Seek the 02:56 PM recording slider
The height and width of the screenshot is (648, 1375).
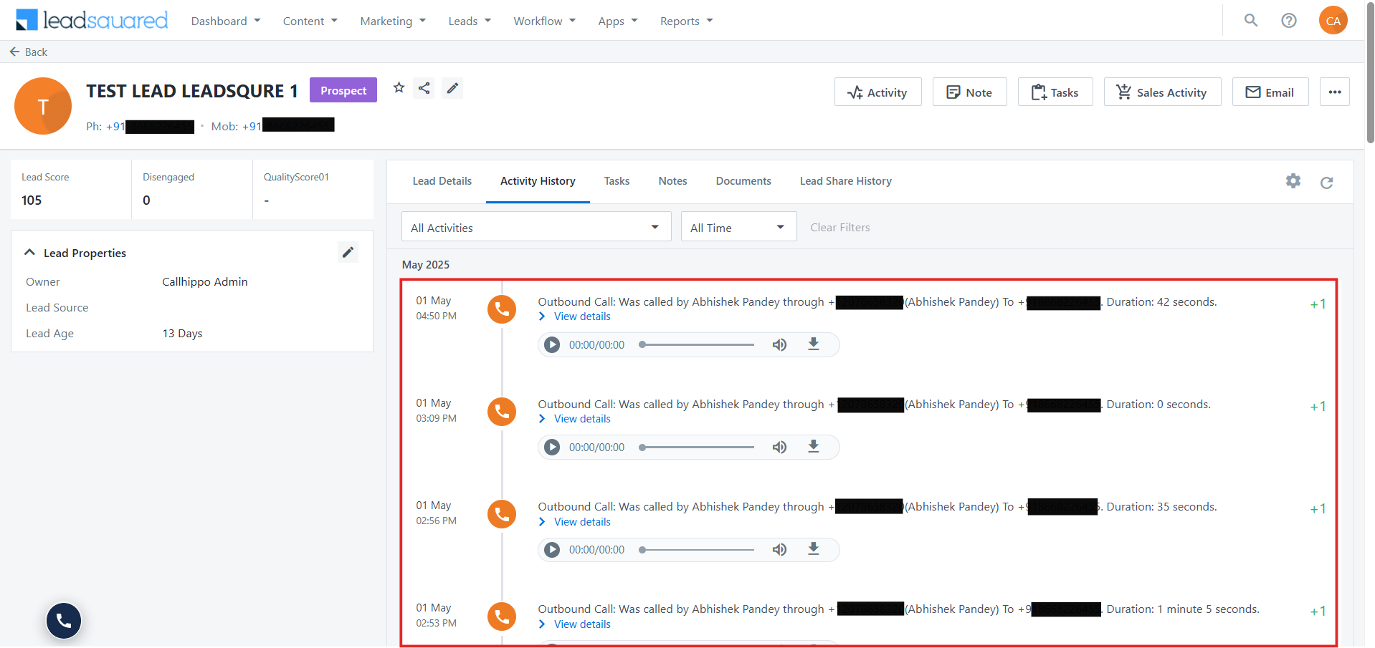pos(697,549)
